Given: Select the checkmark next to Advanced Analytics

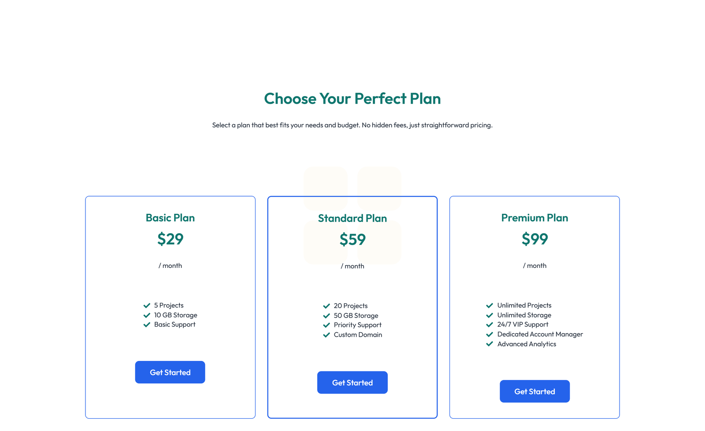Looking at the screenshot, I should pos(490,344).
